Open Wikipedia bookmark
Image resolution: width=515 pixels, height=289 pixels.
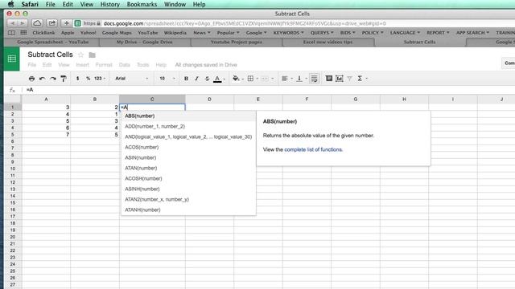click(175, 33)
